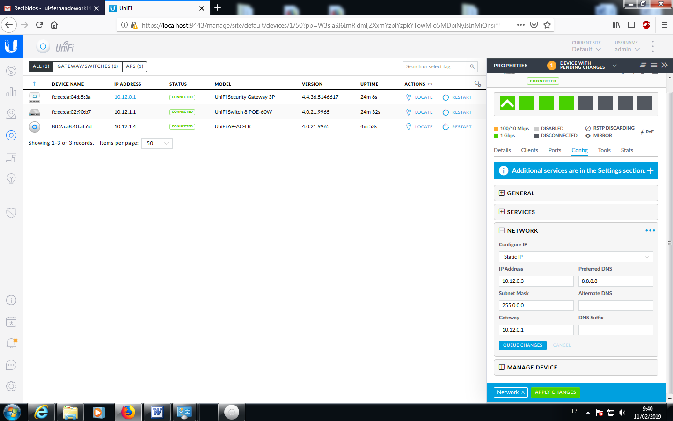673x421 pixels.
Task: Open the Events calendar sidebar icon
Action: tap(11, 322)
